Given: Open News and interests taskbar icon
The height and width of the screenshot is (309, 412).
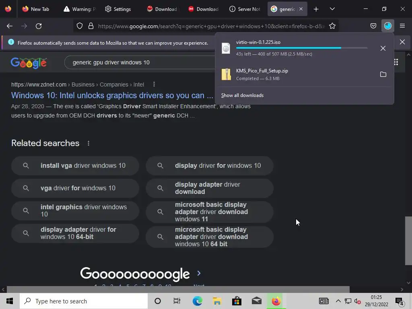Looking at the screenshot, I should 324,301.
